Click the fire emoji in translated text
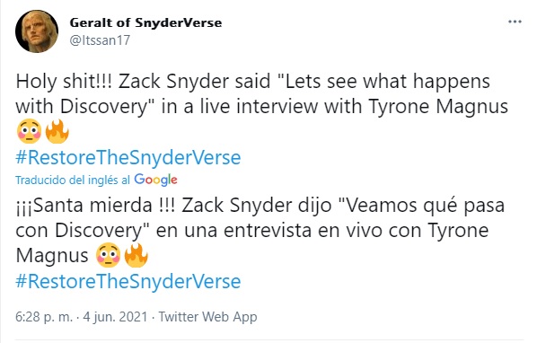This screenshot has width=537, height=343. coord(136,255)
